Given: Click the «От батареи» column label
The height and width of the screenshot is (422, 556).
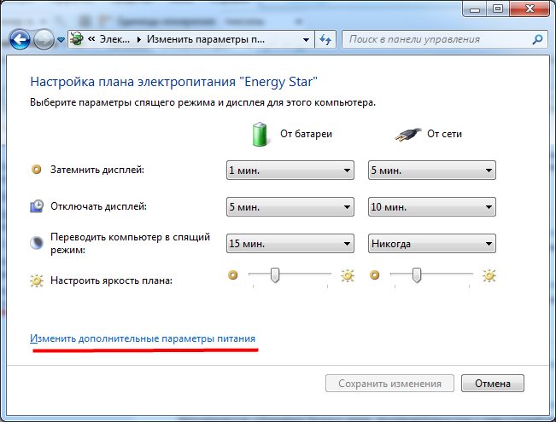Looking at the screenshot, I should click(306, 134).
